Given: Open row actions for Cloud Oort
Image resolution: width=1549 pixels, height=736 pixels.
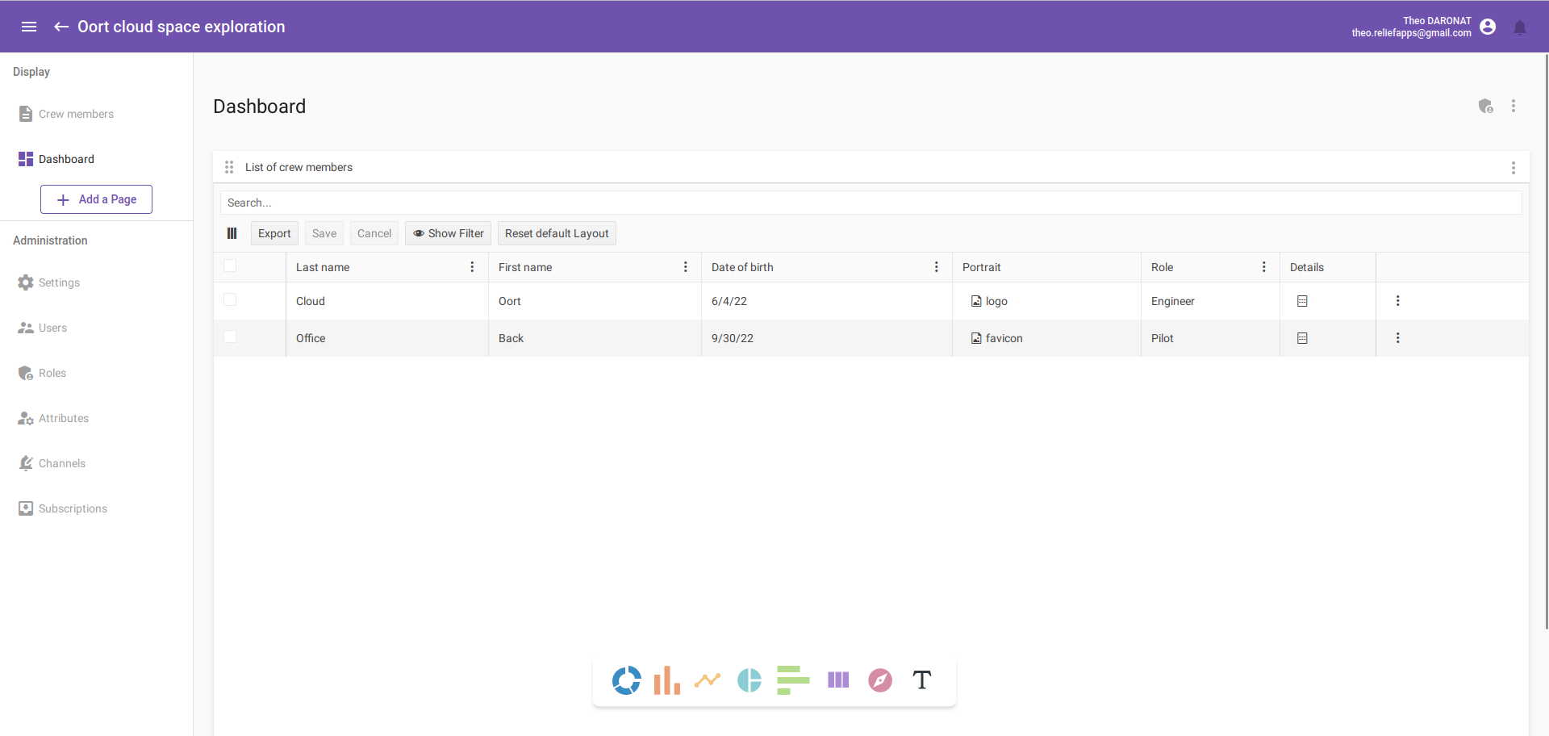Looking at the screenshot, I should click(1398, 301).
